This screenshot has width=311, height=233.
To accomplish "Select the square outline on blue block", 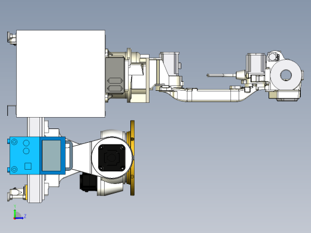I will (28, 166).
